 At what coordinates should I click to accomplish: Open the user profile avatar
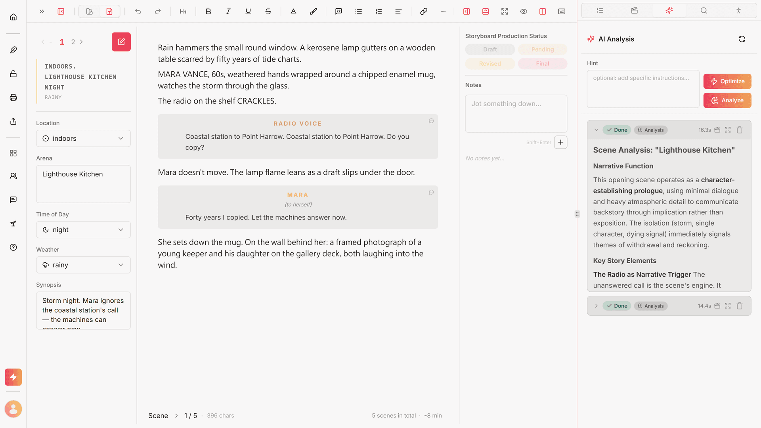[x=13, y=409]
